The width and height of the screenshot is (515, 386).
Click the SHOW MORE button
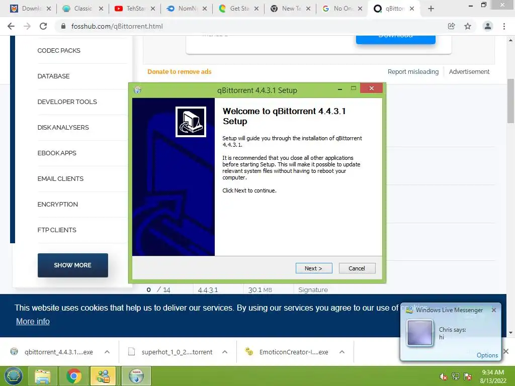72,265
